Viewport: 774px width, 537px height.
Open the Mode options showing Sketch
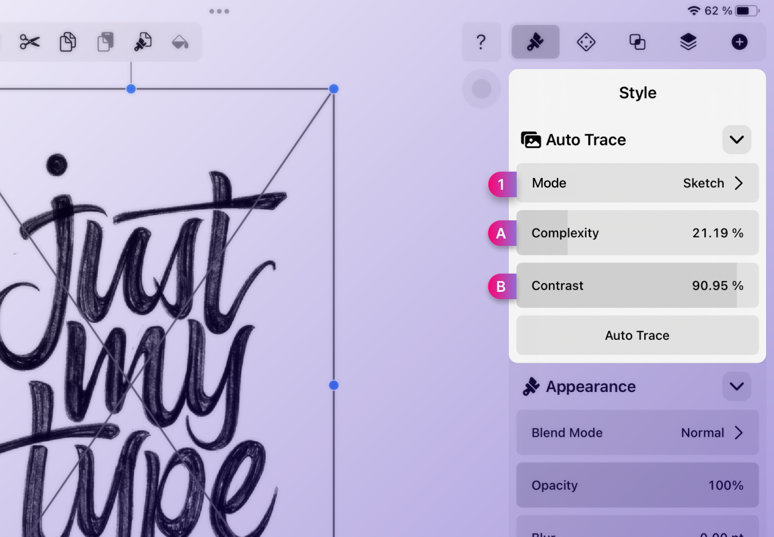point(637,183)
